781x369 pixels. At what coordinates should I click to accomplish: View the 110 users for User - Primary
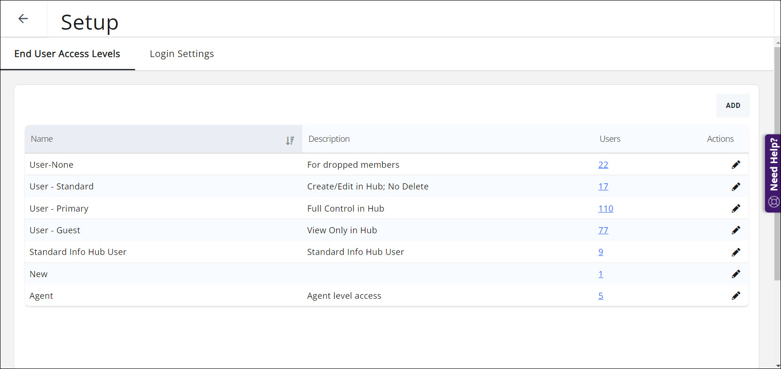(x=605, y=208)
